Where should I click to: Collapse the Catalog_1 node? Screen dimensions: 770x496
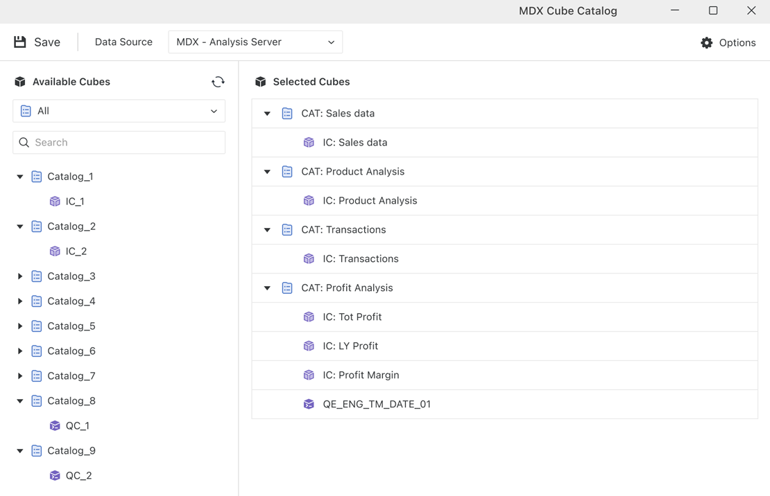point(20,177)
